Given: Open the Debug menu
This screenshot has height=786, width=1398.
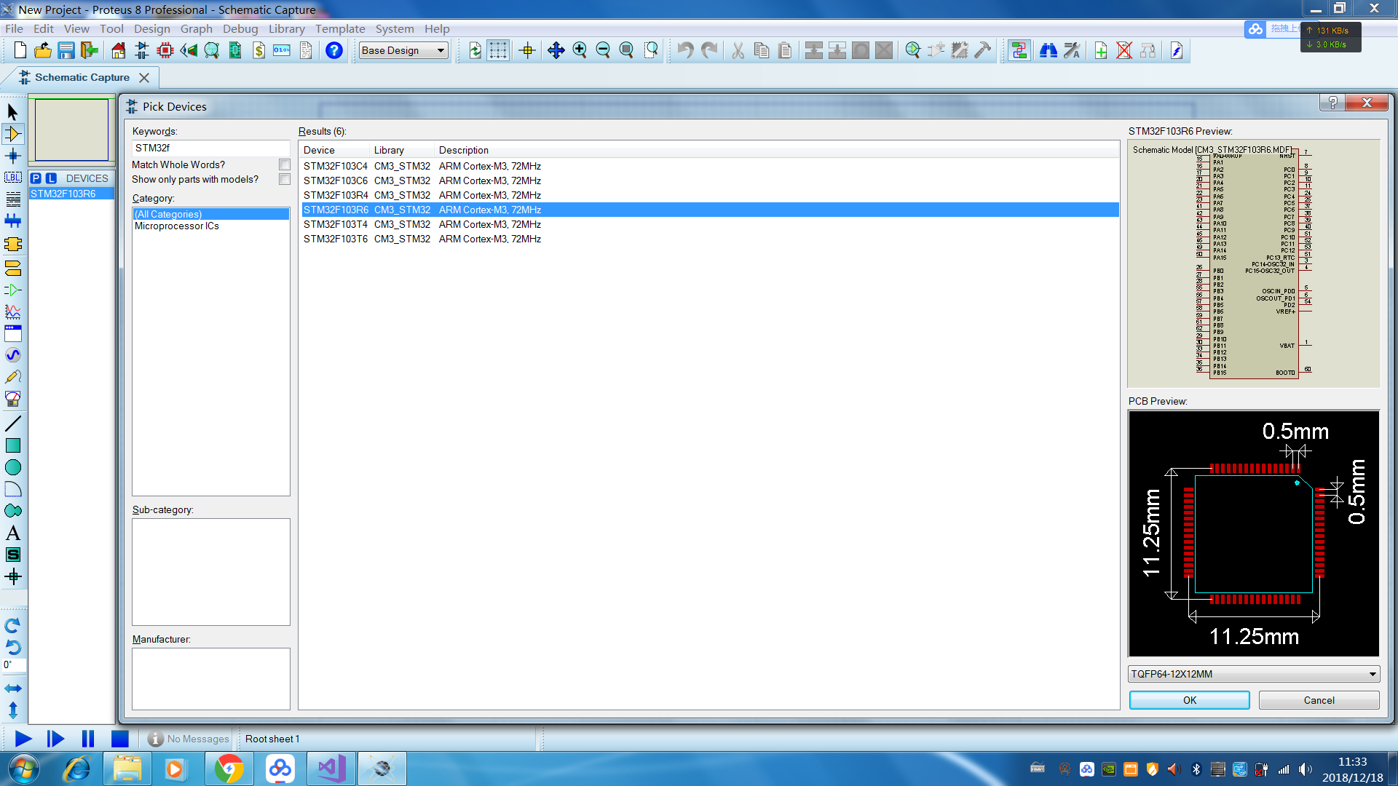Looking at the screenshot, I should pos(240,29).
